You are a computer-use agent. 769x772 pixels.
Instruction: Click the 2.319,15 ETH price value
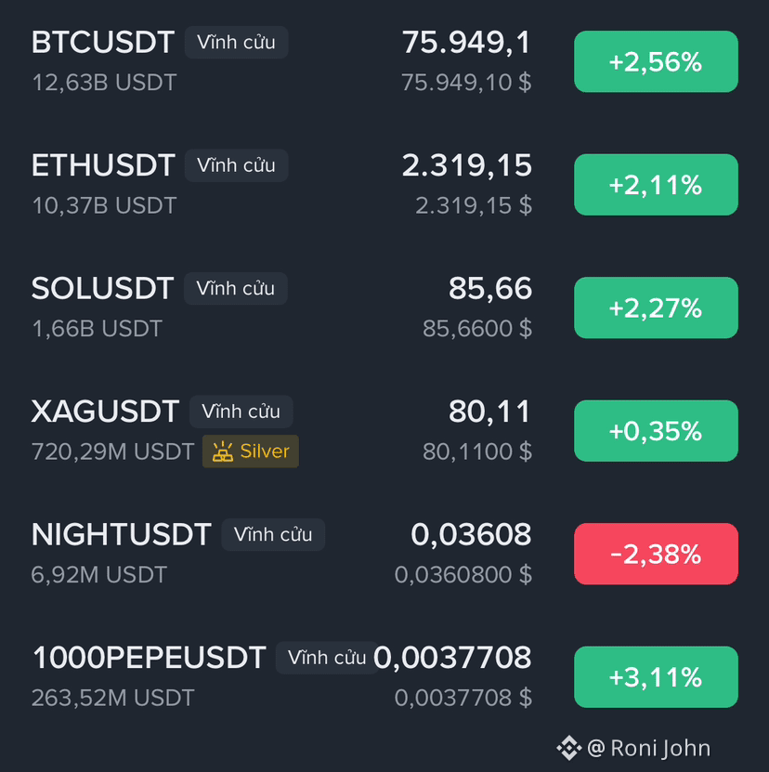[x=467, y=165]
